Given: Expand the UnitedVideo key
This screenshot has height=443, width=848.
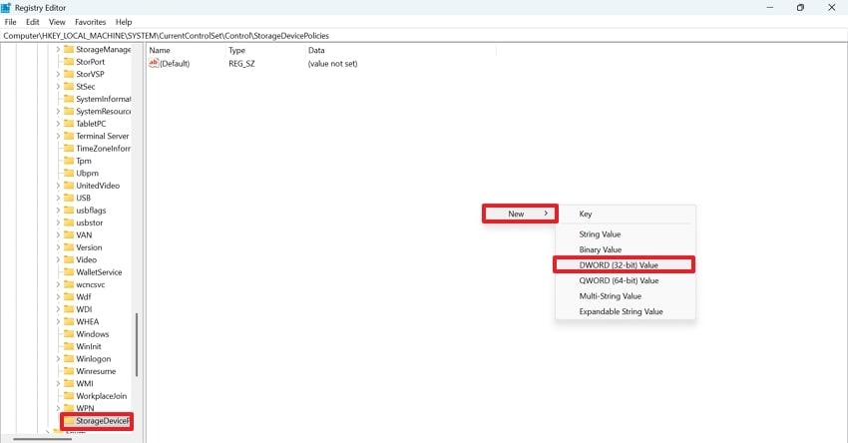Looking at the screenshot, I should [58, 186].
